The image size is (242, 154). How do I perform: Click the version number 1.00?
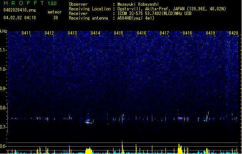pos(52,3)
